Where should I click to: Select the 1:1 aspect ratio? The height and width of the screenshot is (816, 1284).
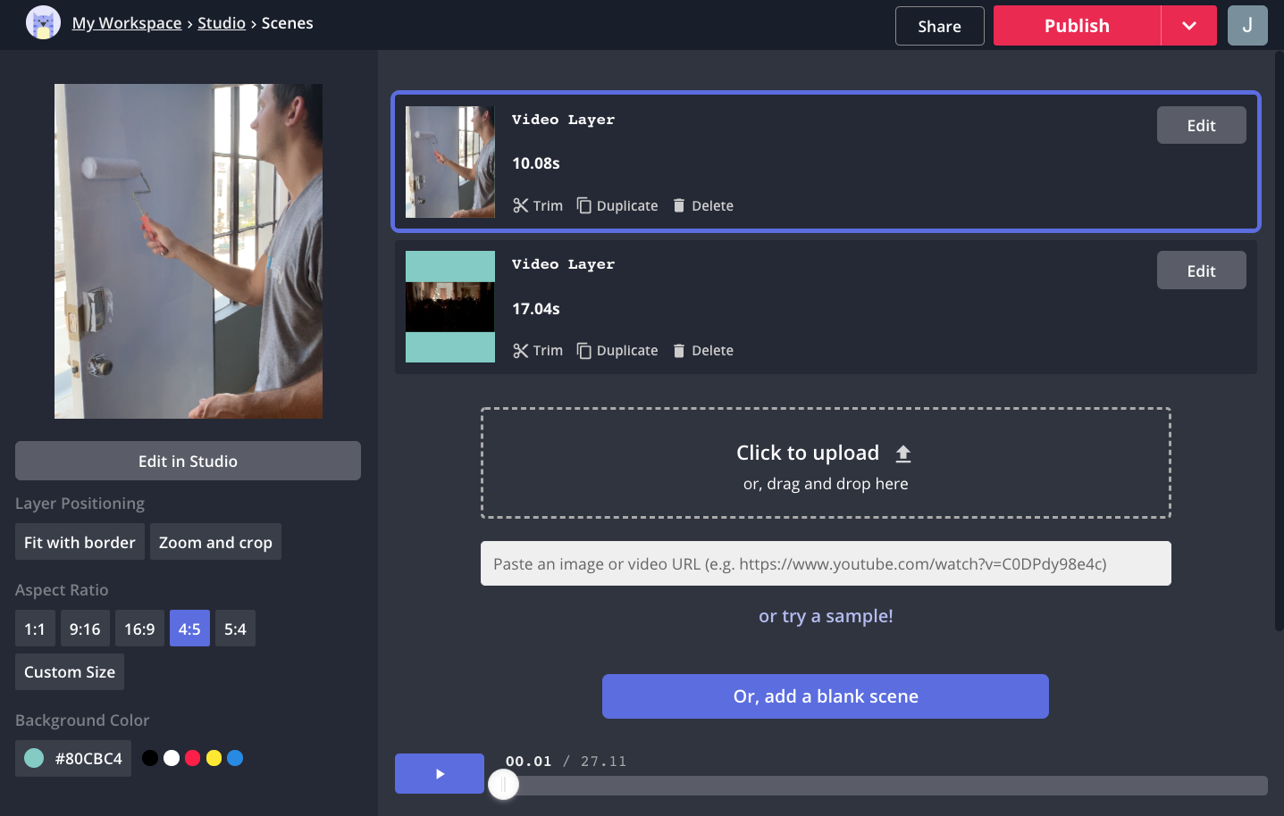35,629
